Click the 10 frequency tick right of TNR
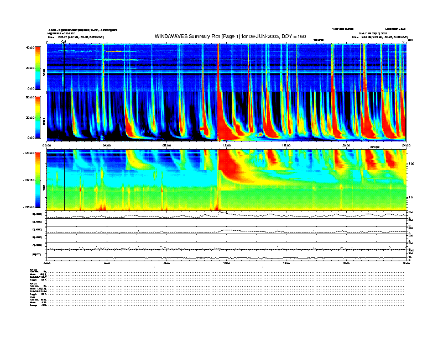Viewport: 438px width, 338px height. click(x=410, y=197)
